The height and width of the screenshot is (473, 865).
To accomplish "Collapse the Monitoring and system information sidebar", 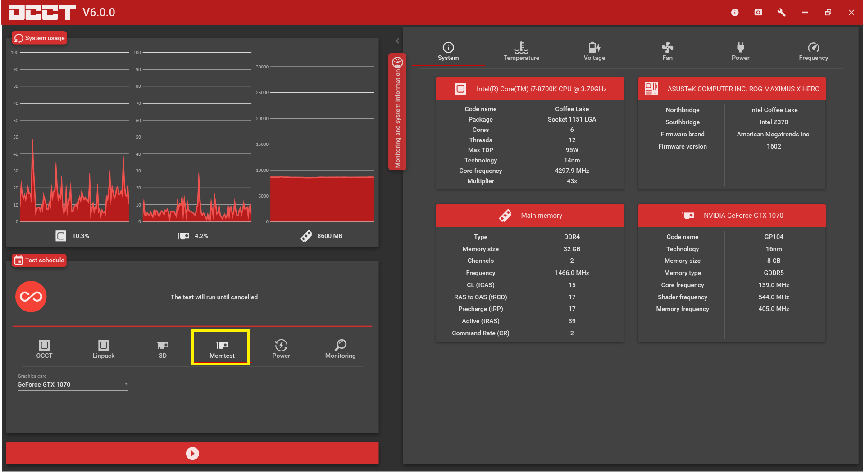I will pyautogui.click(x=397, y=112).
